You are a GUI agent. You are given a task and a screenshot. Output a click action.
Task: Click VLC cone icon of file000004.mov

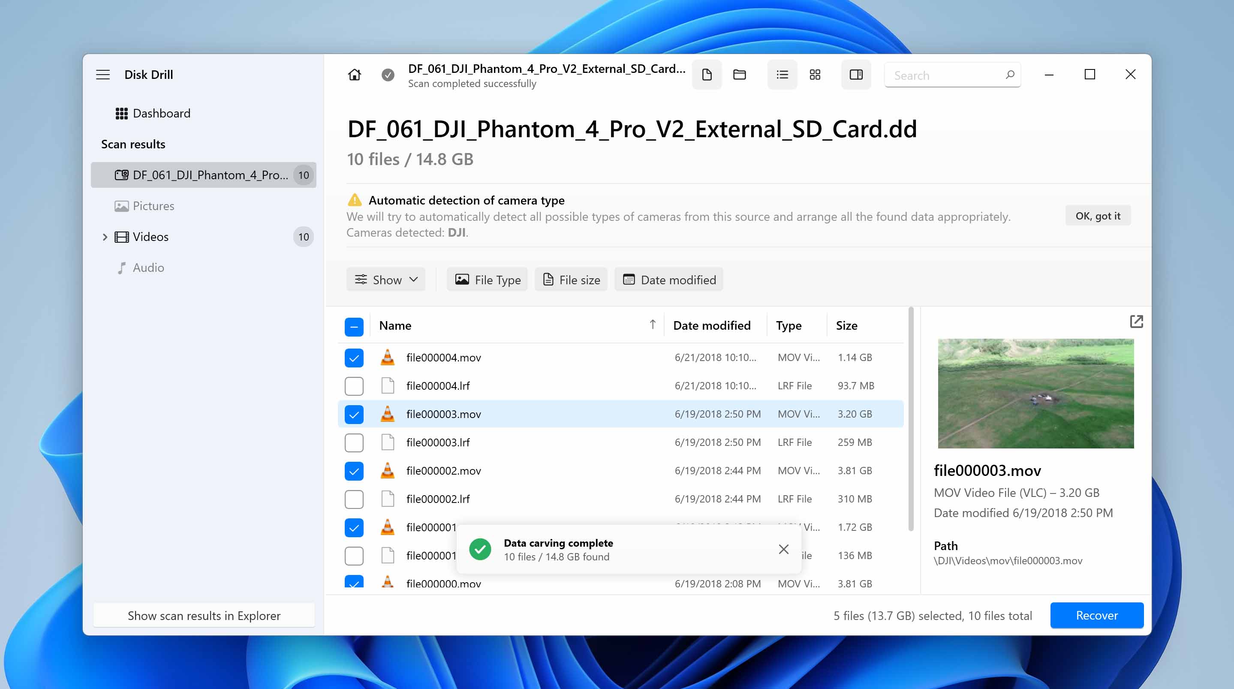pos(388,358)
